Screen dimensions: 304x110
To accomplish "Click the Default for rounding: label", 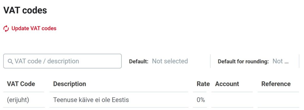I will point(243,62).
